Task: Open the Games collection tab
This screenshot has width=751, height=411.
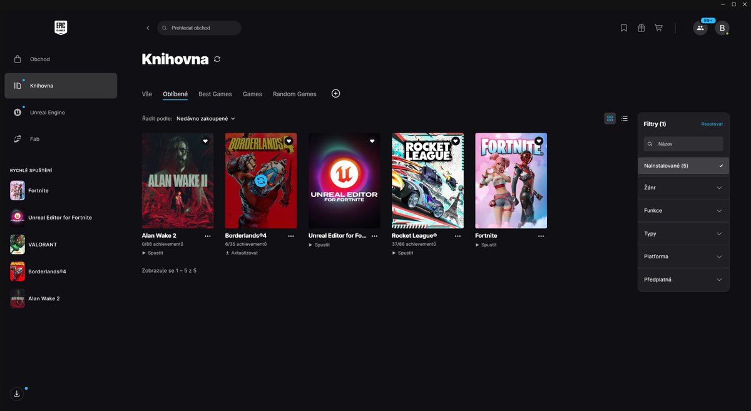Action: [x=252, y=94]
